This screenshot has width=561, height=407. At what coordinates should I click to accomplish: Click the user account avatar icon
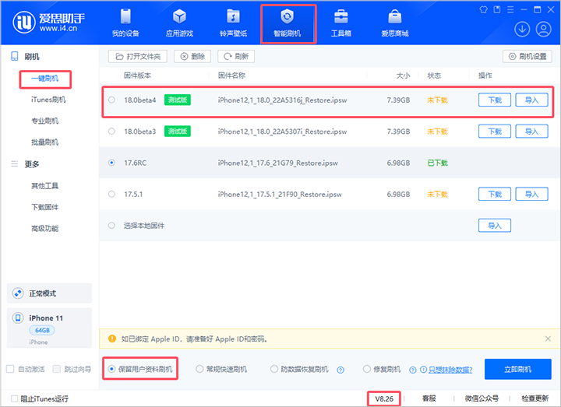[544, 30]
